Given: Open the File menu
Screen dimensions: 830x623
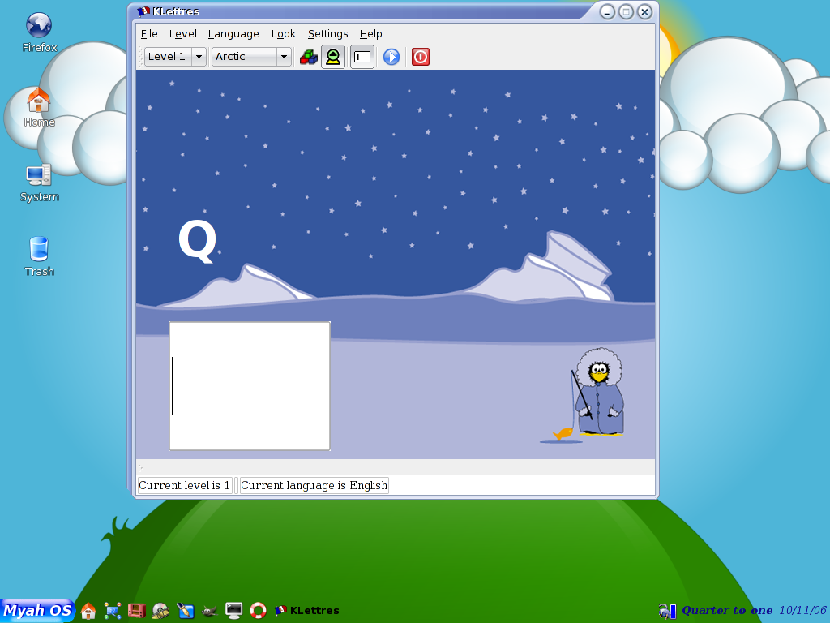Looking at the screenshot, I should (149, 34).
